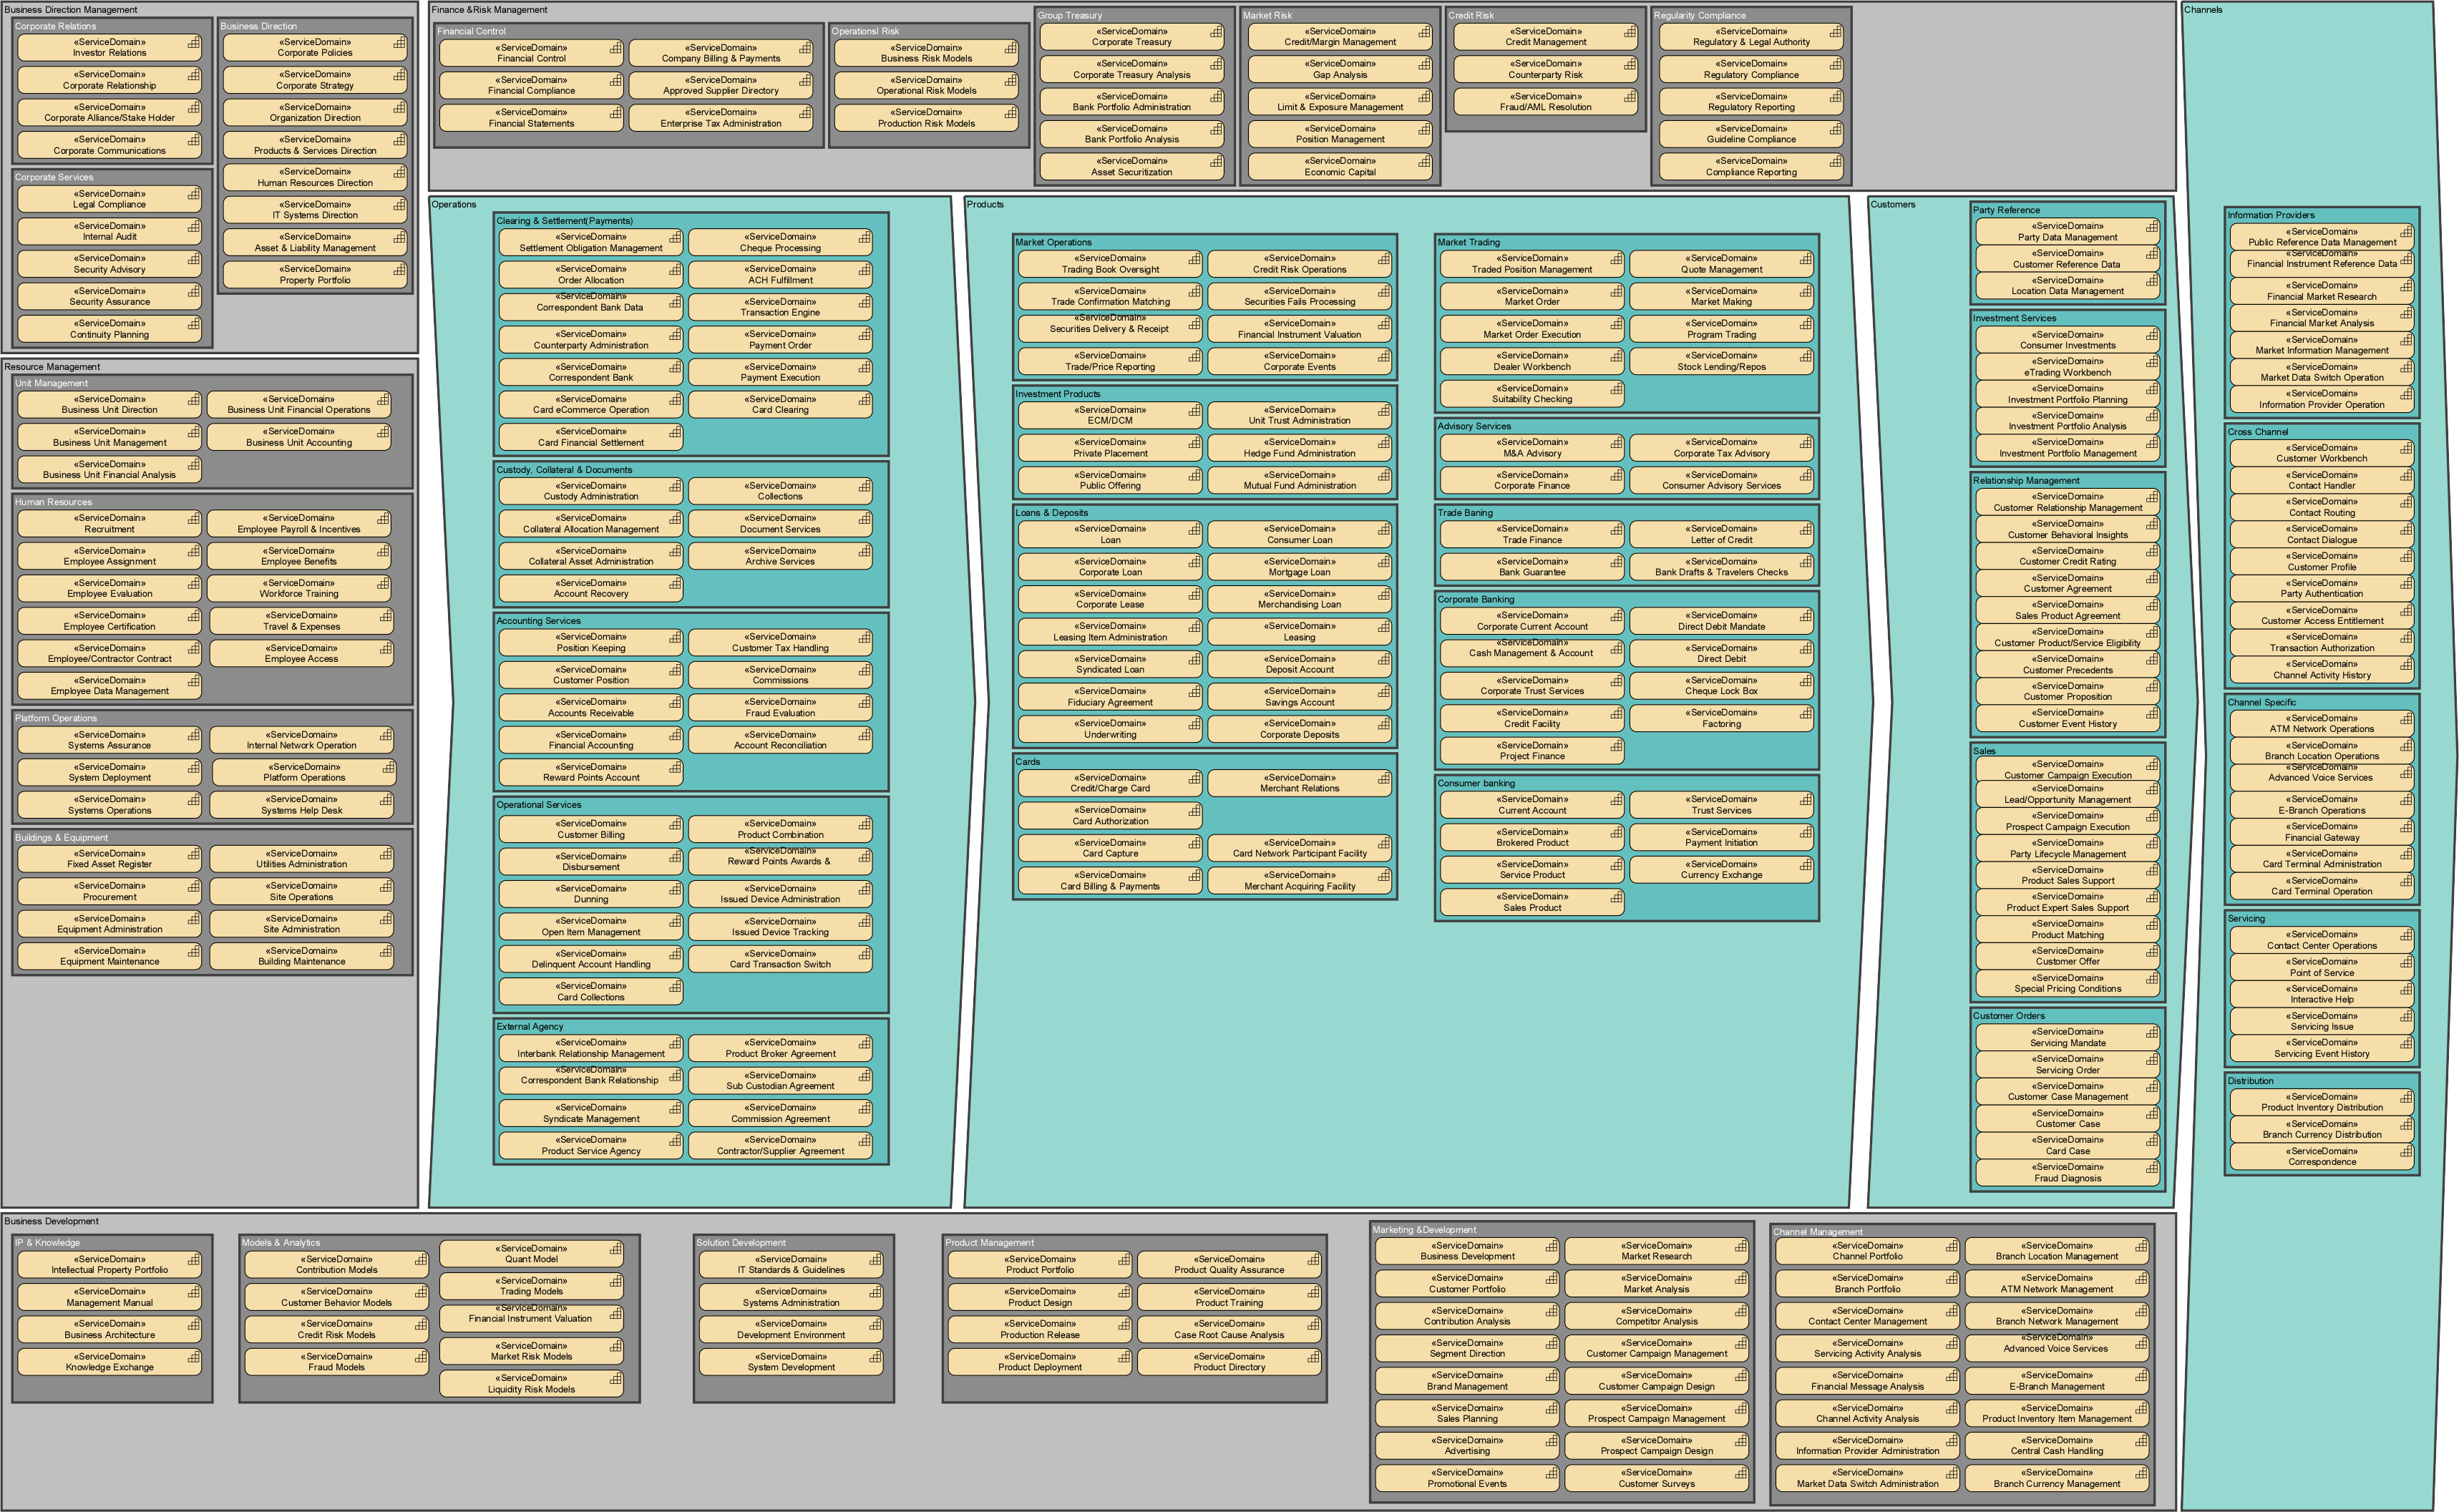Click the Finance & Risk Management heading
Image resolution: width=2459 pixels, height=1512 pixels.
click(x=489, y=10)
